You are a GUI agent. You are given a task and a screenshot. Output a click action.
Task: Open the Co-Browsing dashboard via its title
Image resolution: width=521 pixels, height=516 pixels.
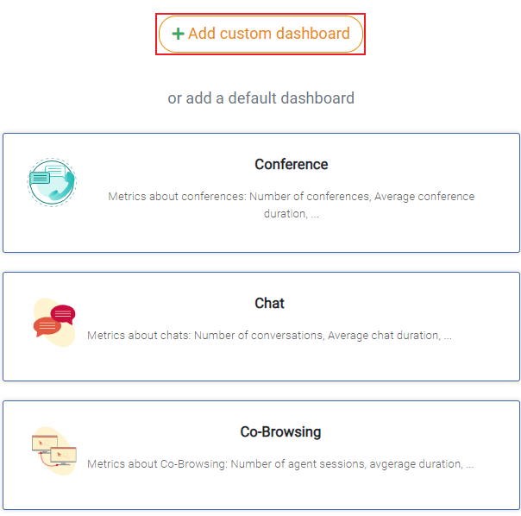(x=280, y=432)
